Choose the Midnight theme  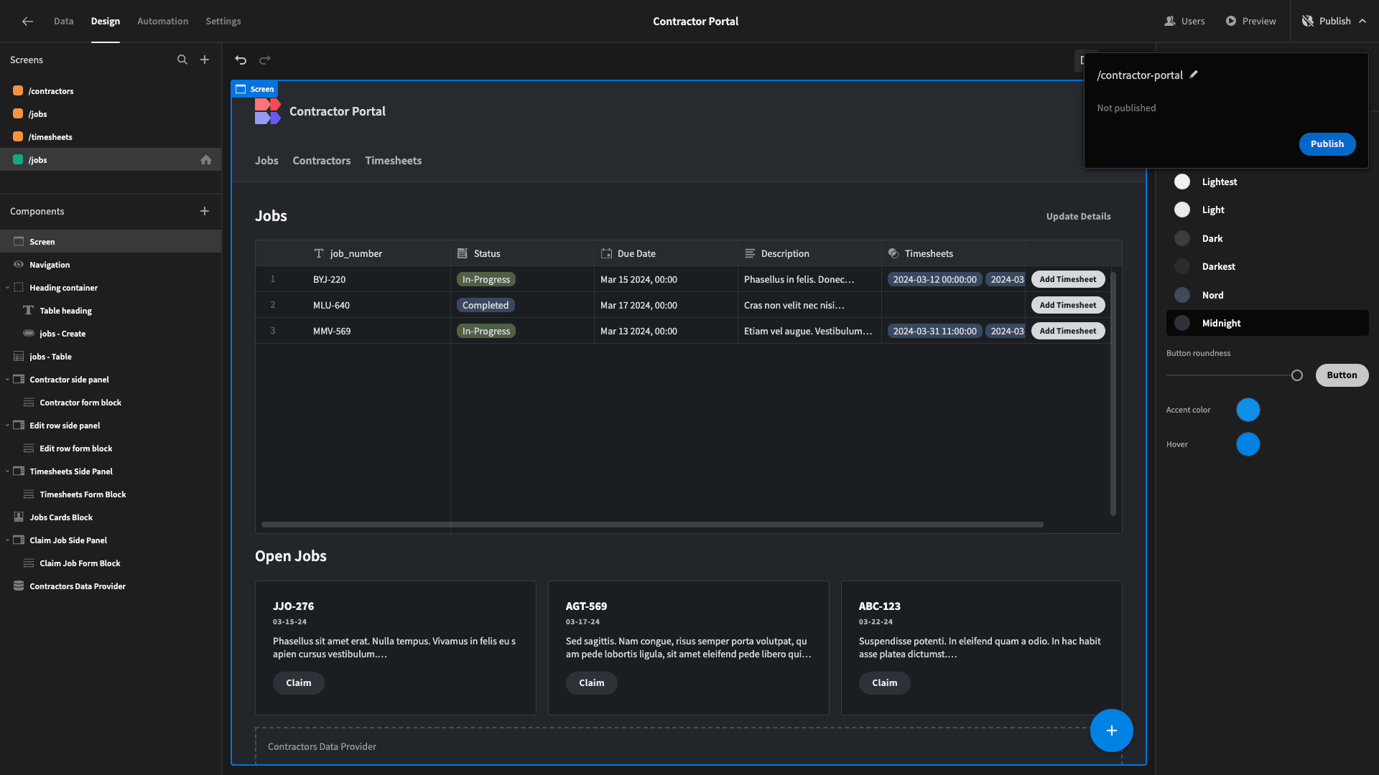[1267, 324]
